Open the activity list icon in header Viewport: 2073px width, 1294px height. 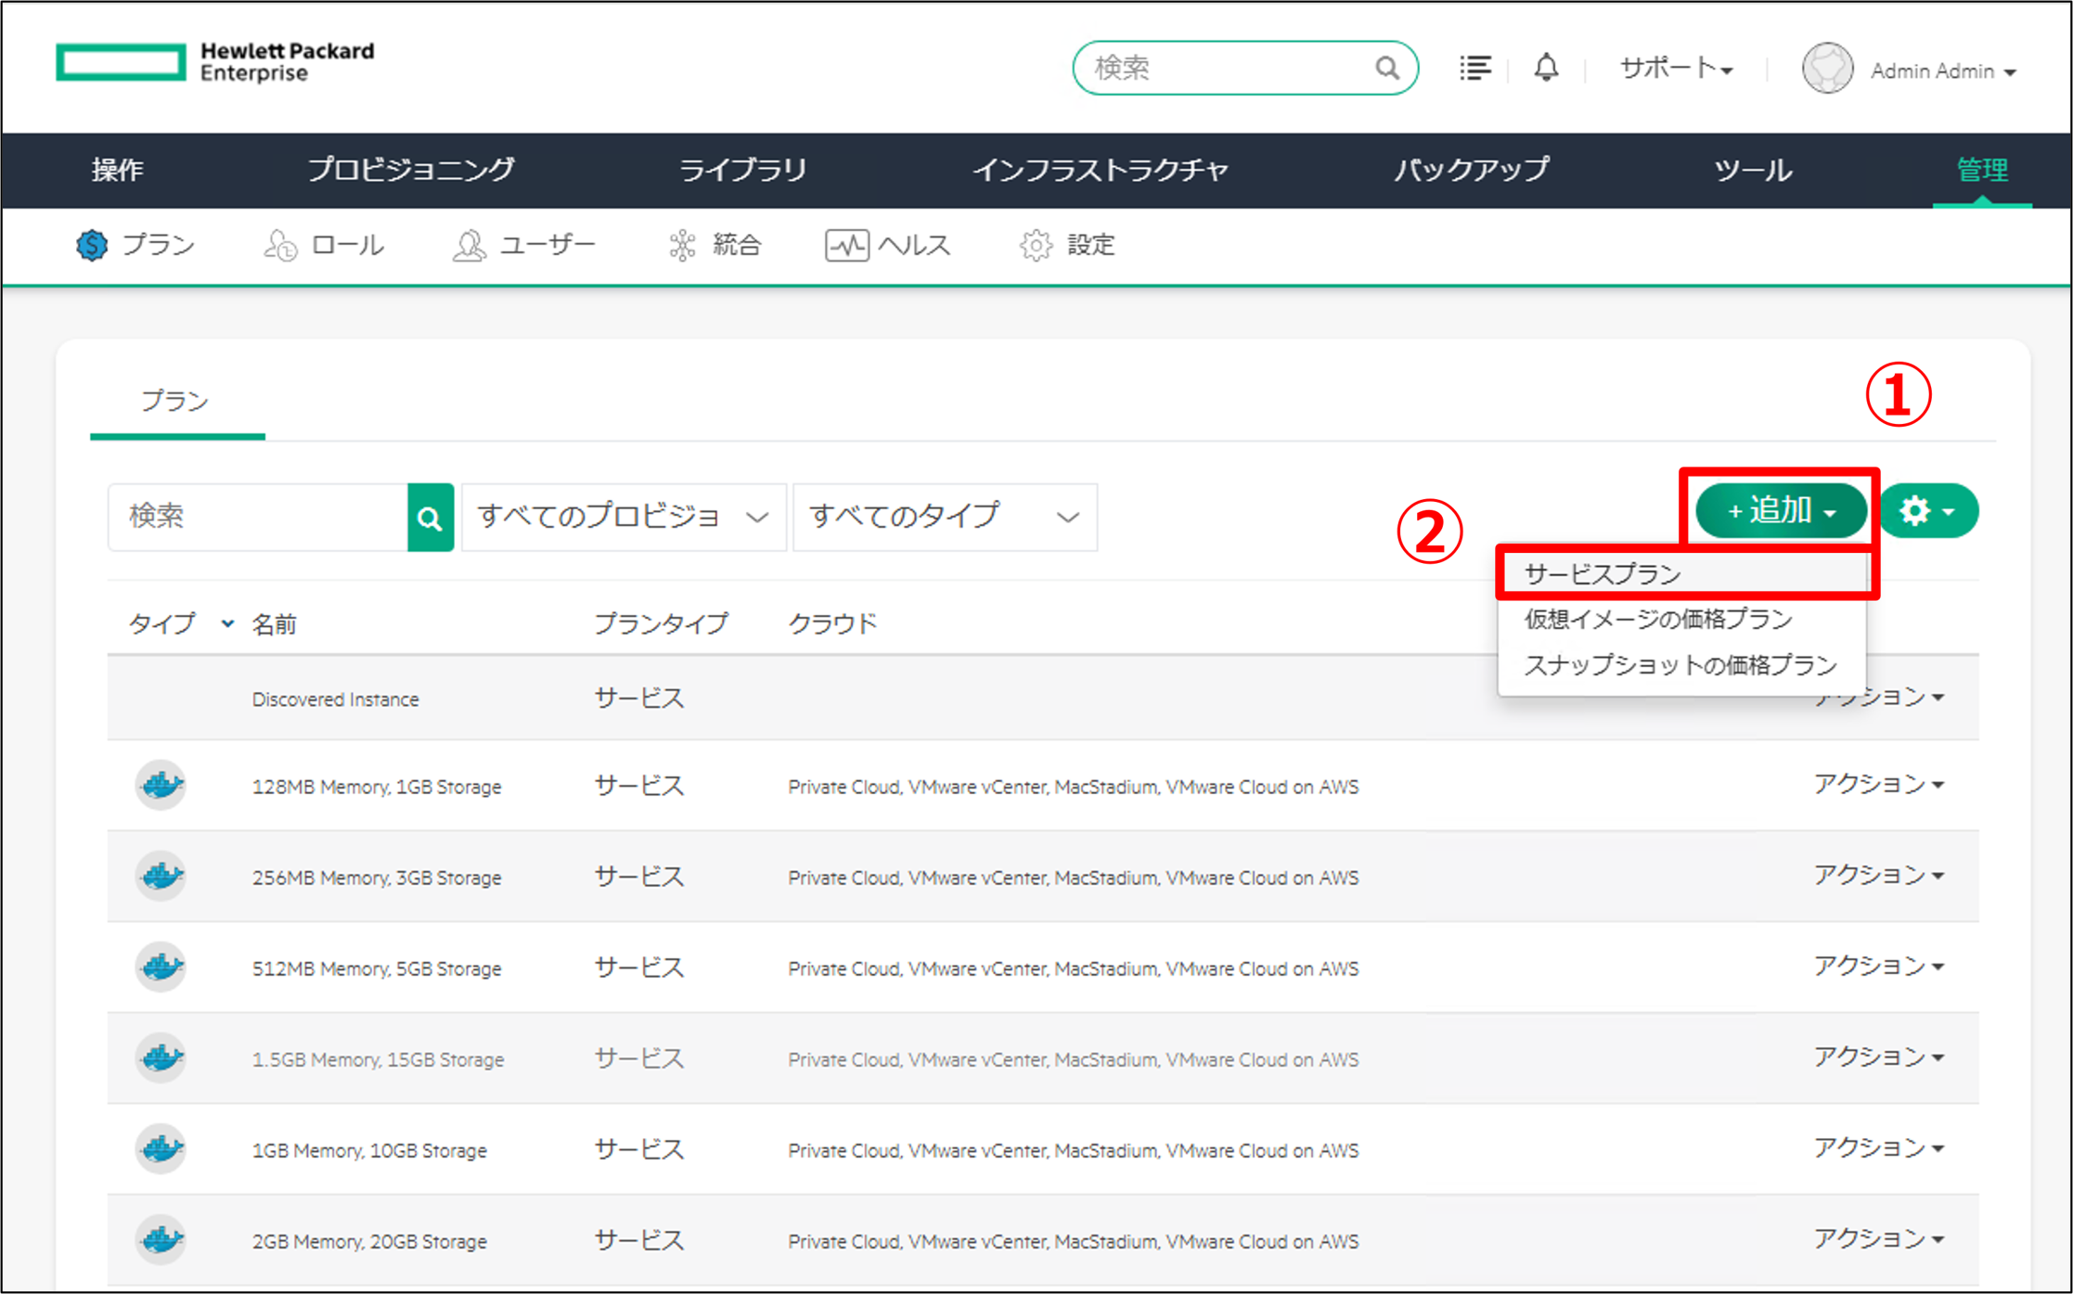tap(1474, 68)
